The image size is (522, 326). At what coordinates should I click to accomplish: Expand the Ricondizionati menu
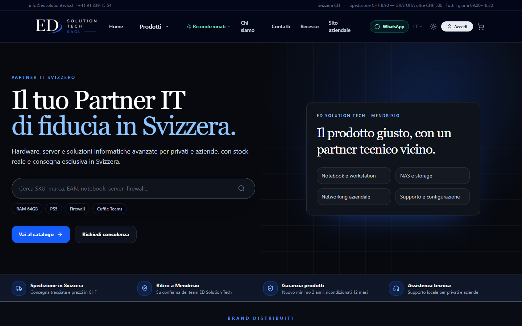(208, 26)
